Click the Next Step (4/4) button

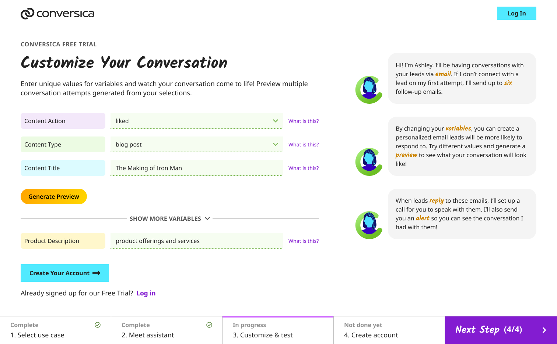tap(501, 330)
